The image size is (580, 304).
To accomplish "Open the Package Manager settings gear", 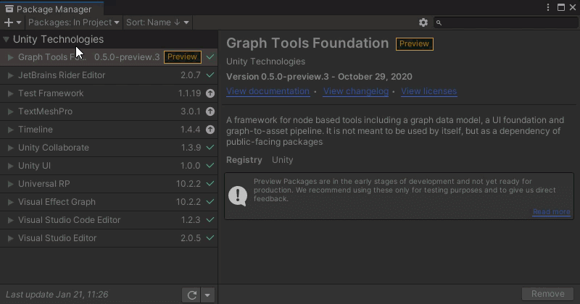I will (423, 22).
